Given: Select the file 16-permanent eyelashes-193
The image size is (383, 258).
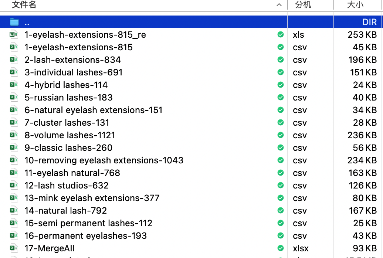Looking at the screenshot, I should coord(86,236).
